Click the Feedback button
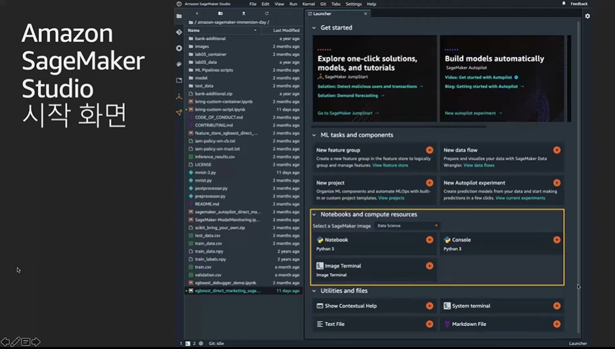The width and height of the screenshot is (615, 349). [x=579, y=3]
